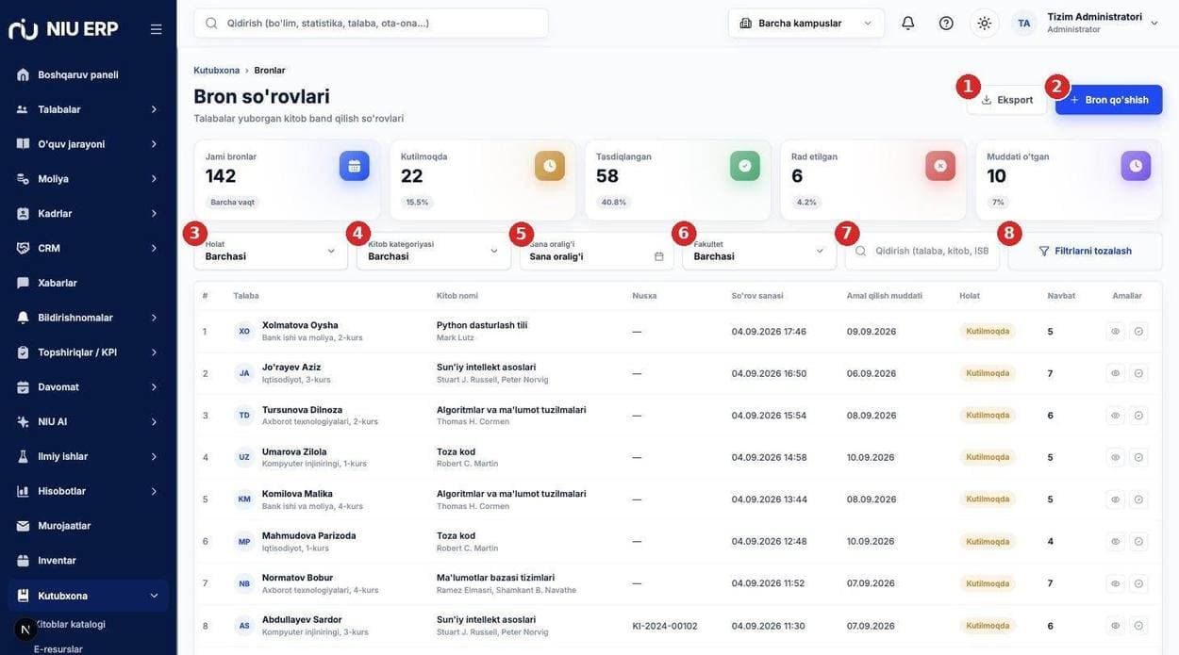The image size is (1179, 655).
Task: View Jo'rayev Aziz's reservation details
Action: [1115, 373]
